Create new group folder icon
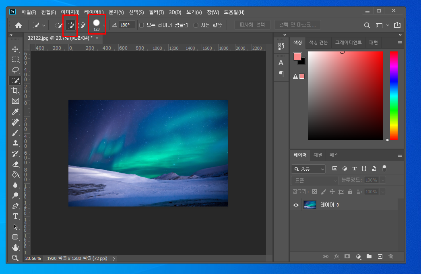This screenshot has height=274, width=421. click(369, 257)
